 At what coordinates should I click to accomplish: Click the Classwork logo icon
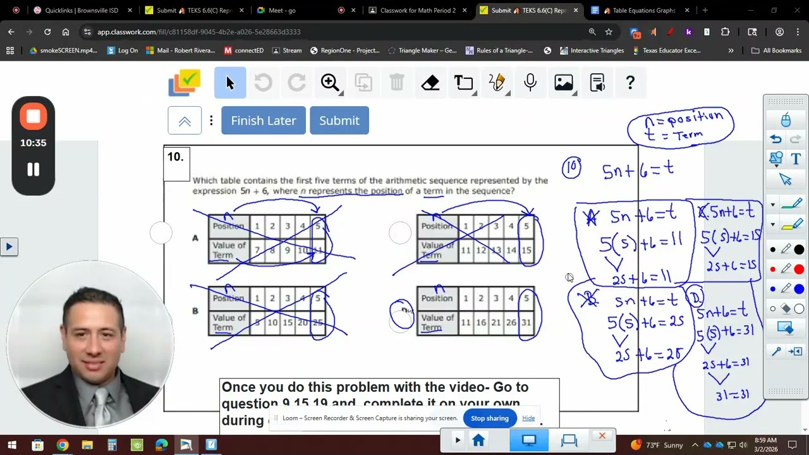click(x=185, y=83)
